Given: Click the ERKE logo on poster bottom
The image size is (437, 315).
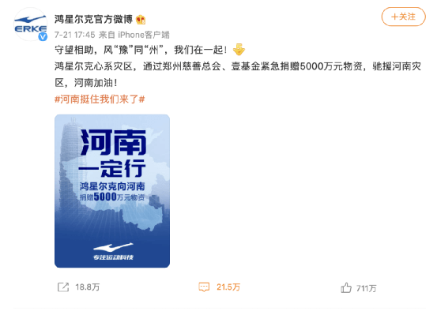Looking at the screenshot, I should (113, 251).
